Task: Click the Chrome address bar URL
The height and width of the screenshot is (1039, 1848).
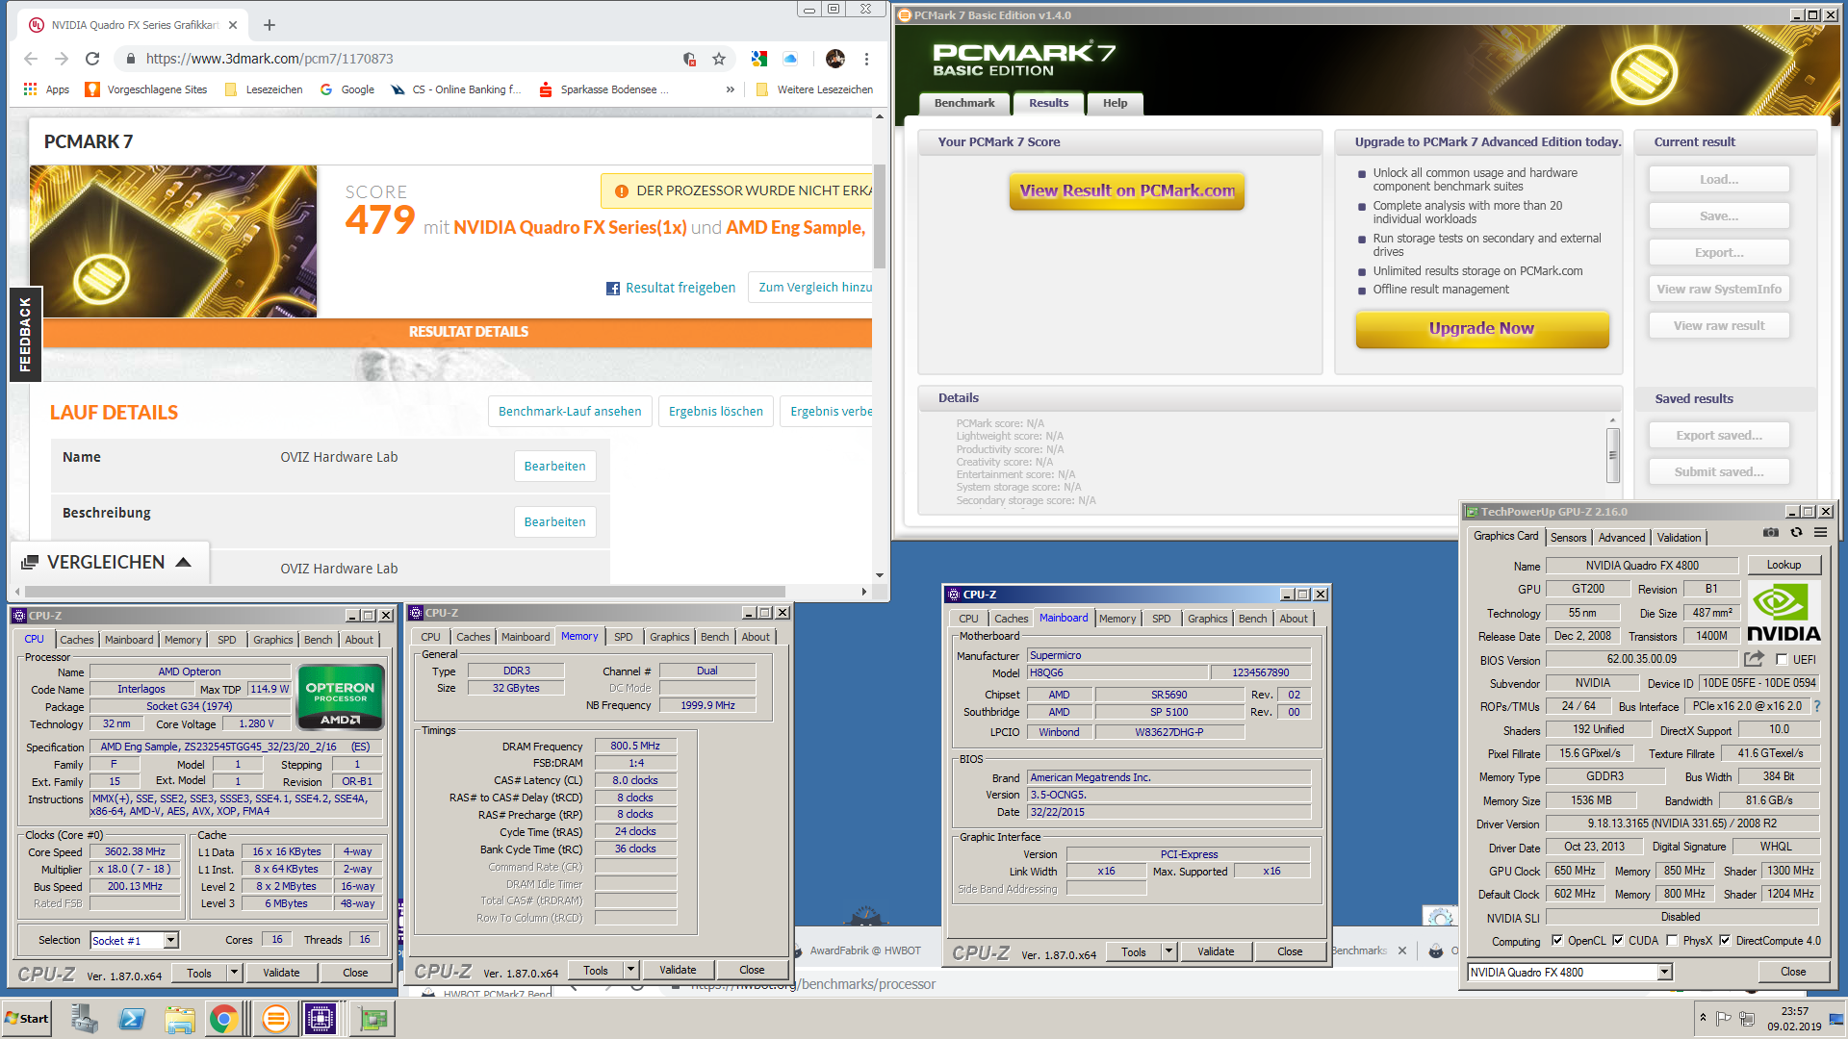Action: (x=269, y=59)
